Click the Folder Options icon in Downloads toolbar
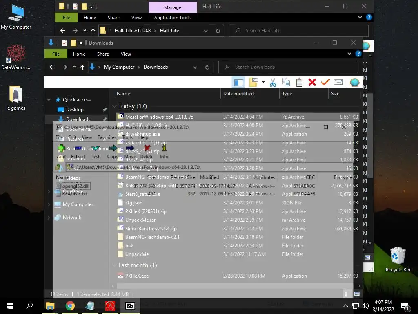The width and height of the screenshot is (418, 314). [253, 82]
